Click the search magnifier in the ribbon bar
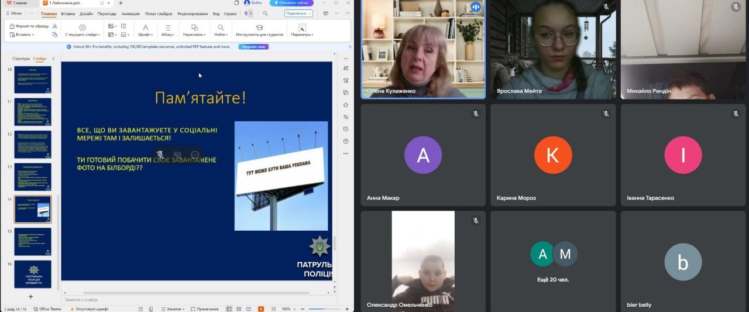The height and width of the screenshot is (312, 749). coord(266,13)
